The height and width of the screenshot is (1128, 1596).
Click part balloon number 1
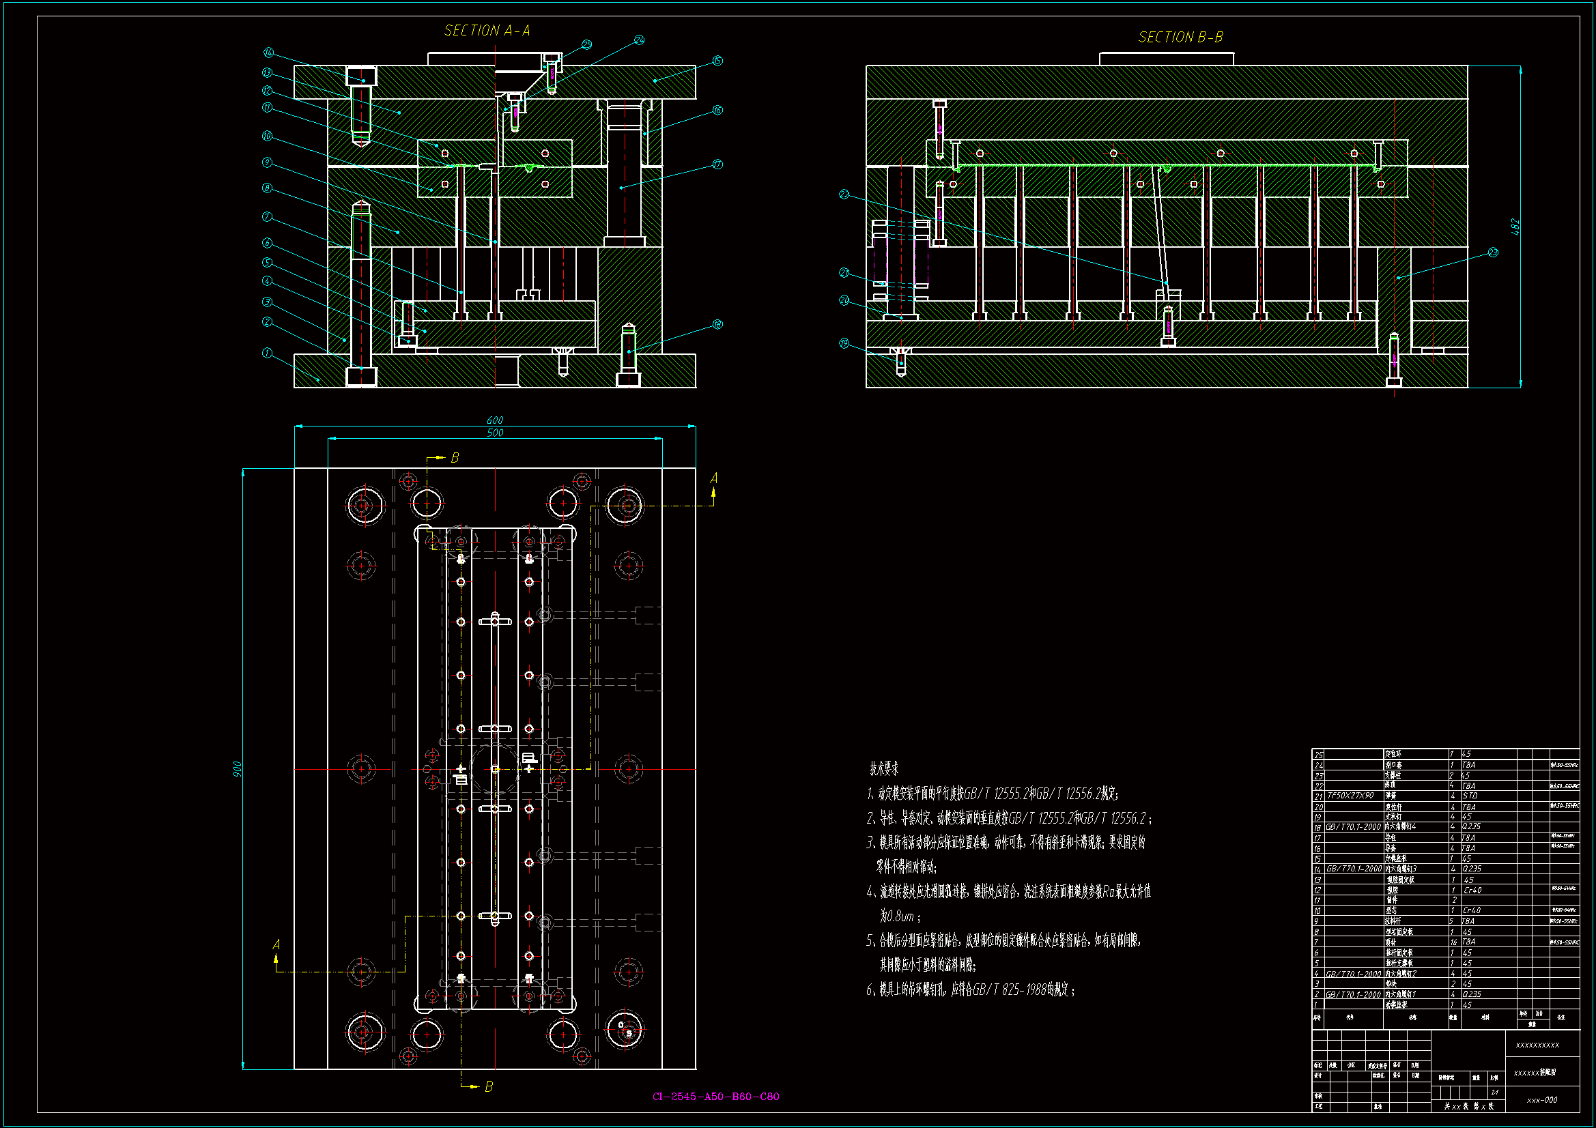(267, 353)
